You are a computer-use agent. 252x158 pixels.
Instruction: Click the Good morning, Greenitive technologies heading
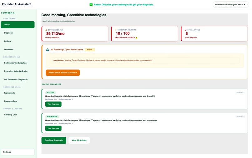click(74, 15)
